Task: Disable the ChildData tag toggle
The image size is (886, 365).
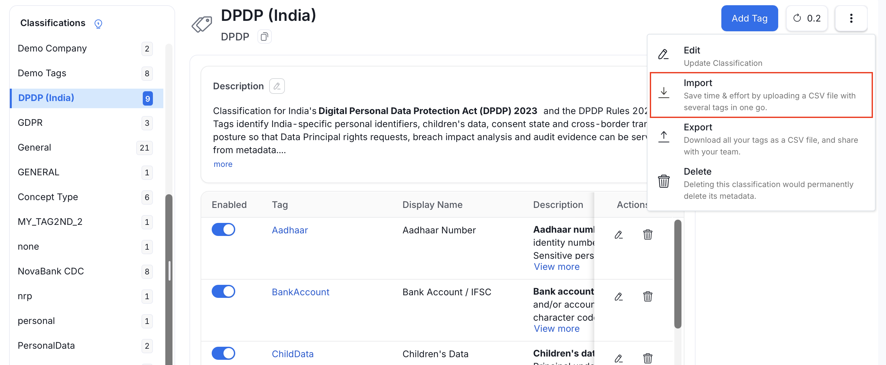Action: pos(223,353)
